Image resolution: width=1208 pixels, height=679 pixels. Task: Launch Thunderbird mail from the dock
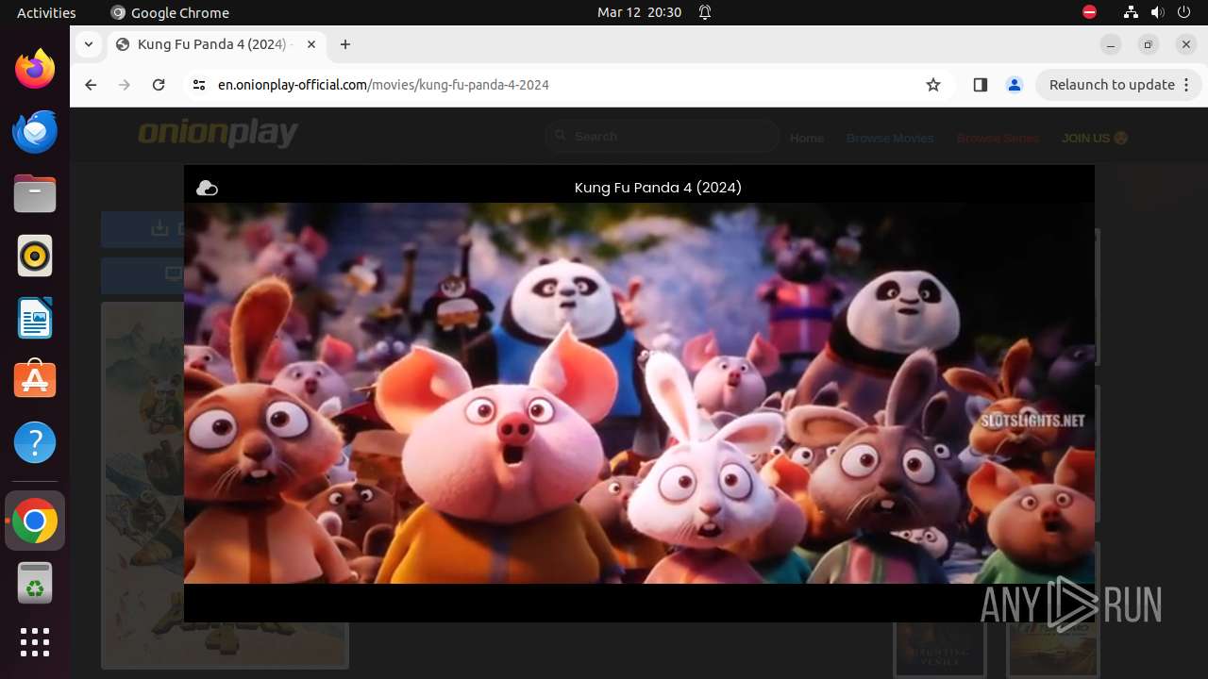click(35, 131)
